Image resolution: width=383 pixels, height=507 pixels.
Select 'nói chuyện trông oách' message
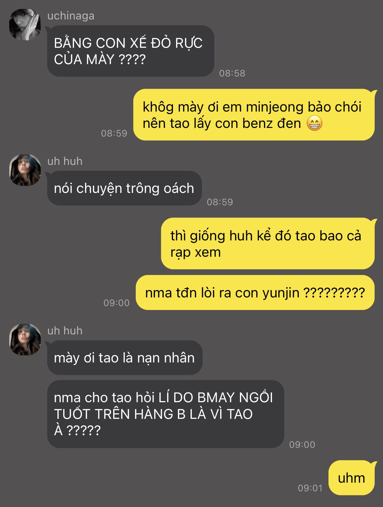tap(124, 188)
